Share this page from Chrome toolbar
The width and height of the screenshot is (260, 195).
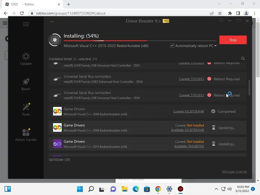coord(212,13)
